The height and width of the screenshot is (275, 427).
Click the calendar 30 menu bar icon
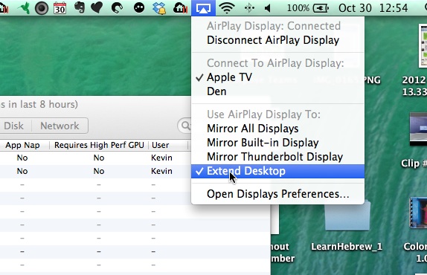[60, 8]
